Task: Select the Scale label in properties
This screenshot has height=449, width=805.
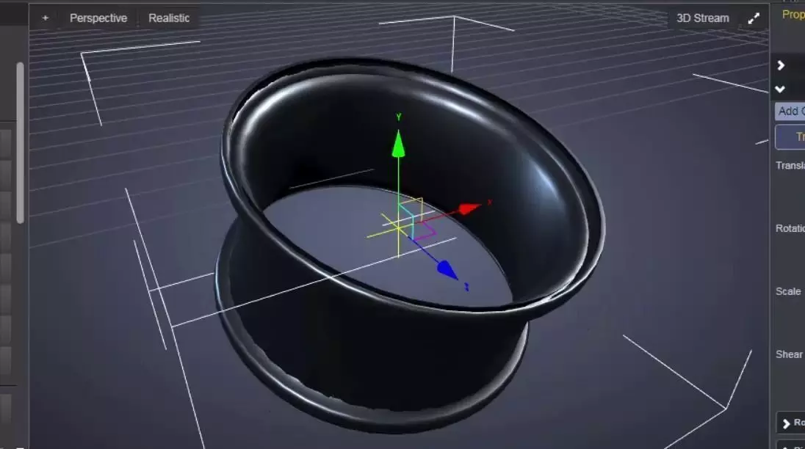Action: click(788, 292)
